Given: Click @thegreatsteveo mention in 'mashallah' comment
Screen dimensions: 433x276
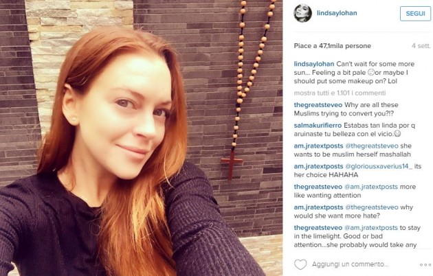Looking at the screenshot, I should click(x=372, y=146).
